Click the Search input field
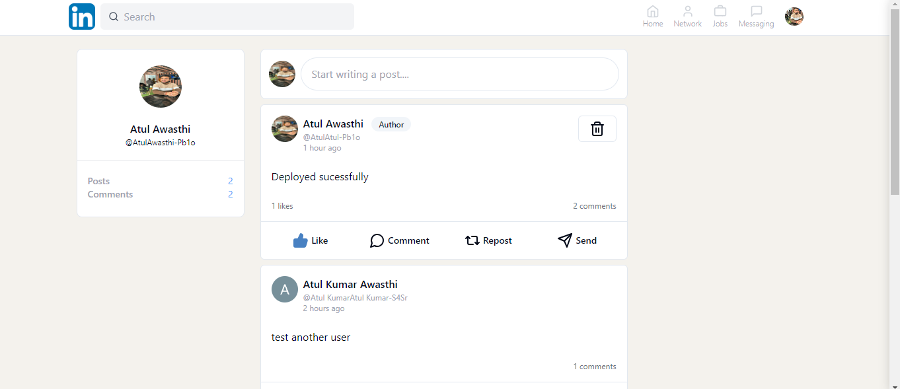This screenshot has width=900, height=389. 227,17
